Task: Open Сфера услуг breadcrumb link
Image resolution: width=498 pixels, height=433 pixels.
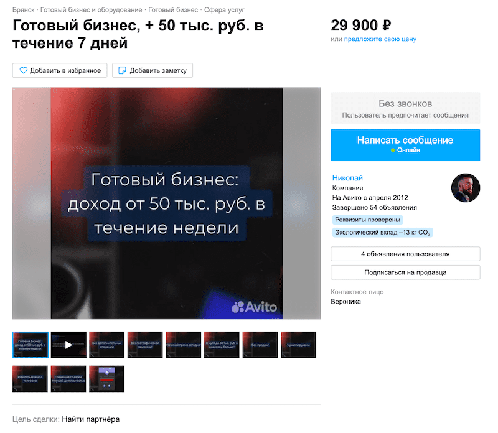Action: pos(224,10)
